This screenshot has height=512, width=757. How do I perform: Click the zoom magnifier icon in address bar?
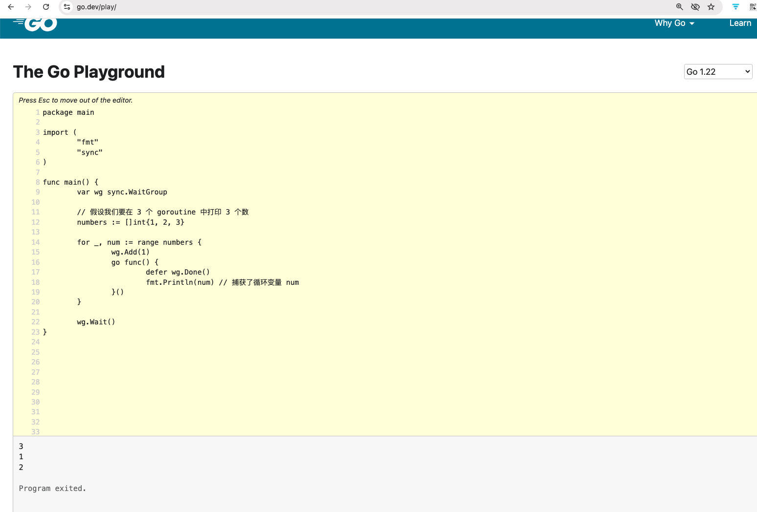coord(679,7)
